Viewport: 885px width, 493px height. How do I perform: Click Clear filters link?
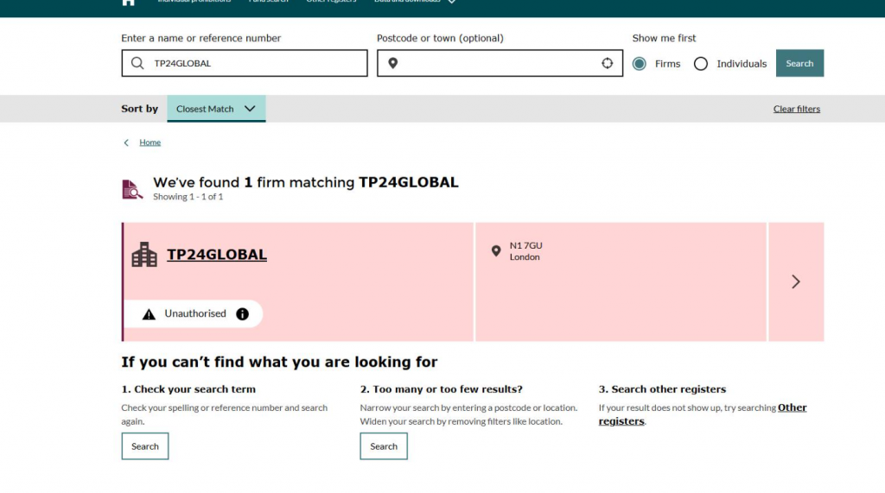[796, 109]
